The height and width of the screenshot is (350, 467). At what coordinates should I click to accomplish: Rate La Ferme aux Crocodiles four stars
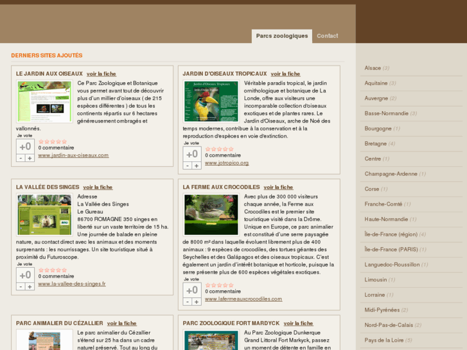tap(225, 285)
